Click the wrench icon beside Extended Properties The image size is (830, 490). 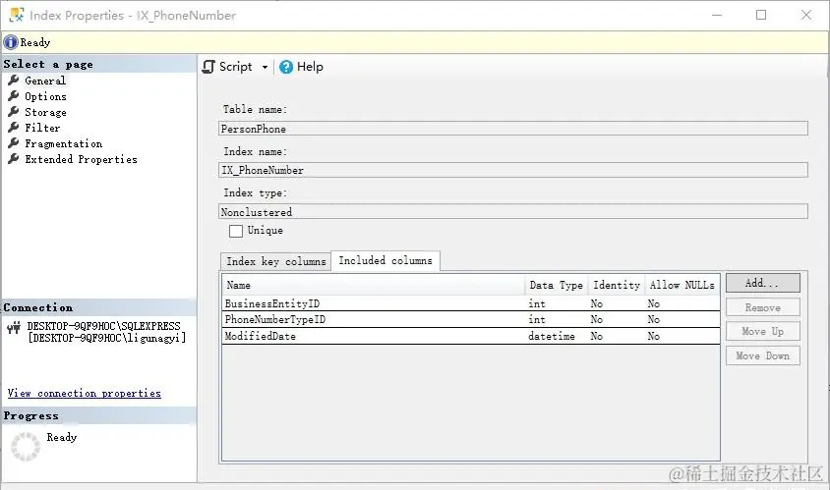14,158
